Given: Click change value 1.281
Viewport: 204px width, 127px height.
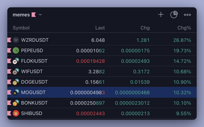Looking at the screenshot, I should pyautogui.click(x=143, y=40).
